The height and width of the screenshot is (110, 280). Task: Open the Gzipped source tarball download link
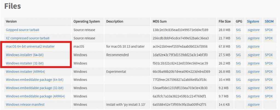[22, 30]
